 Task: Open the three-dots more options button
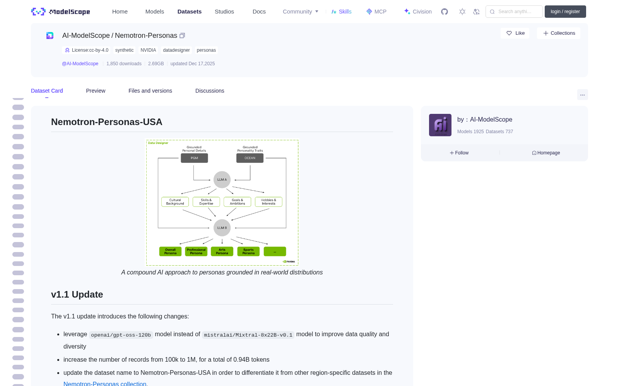pyautogui.click(x=582, y=95)
